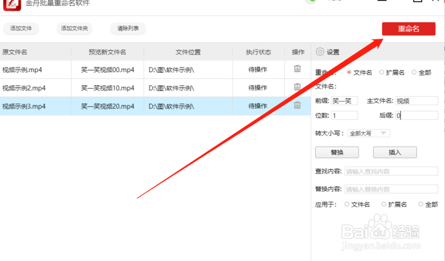The height and width of the screenshot is (261, 445).
Task: Delete 视频示例3.mp4 using its trash icon
Action: (297, 106)
